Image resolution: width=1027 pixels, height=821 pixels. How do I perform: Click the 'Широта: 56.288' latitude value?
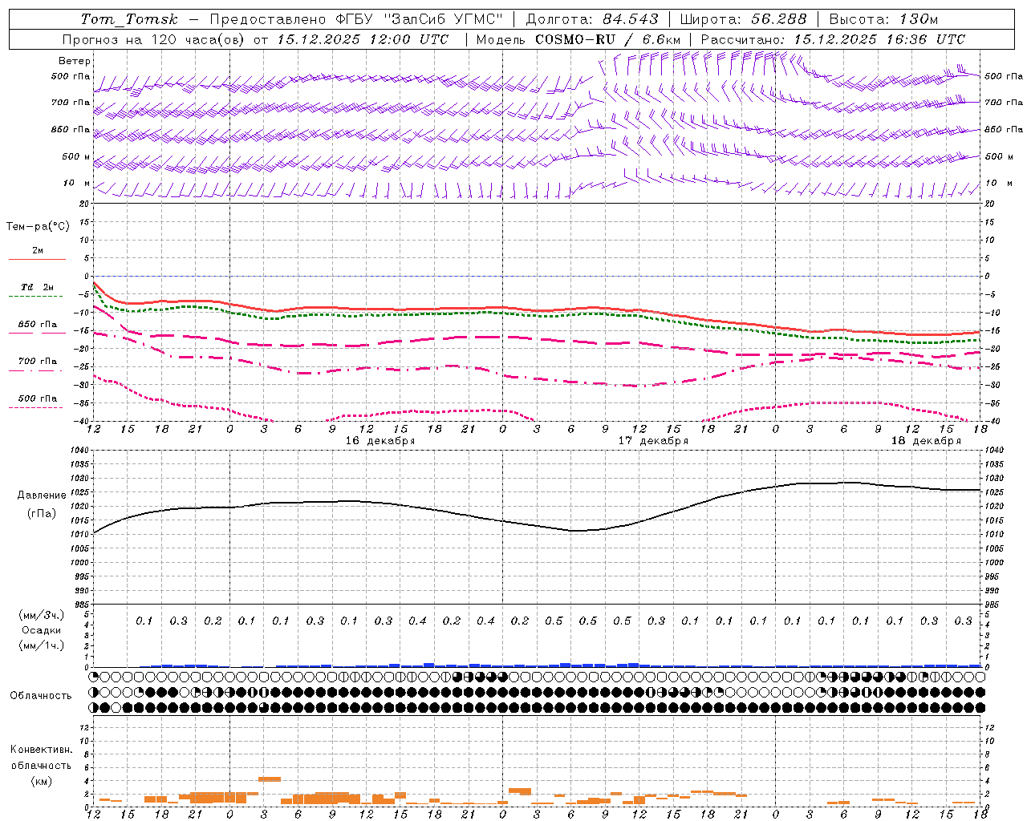744,19
